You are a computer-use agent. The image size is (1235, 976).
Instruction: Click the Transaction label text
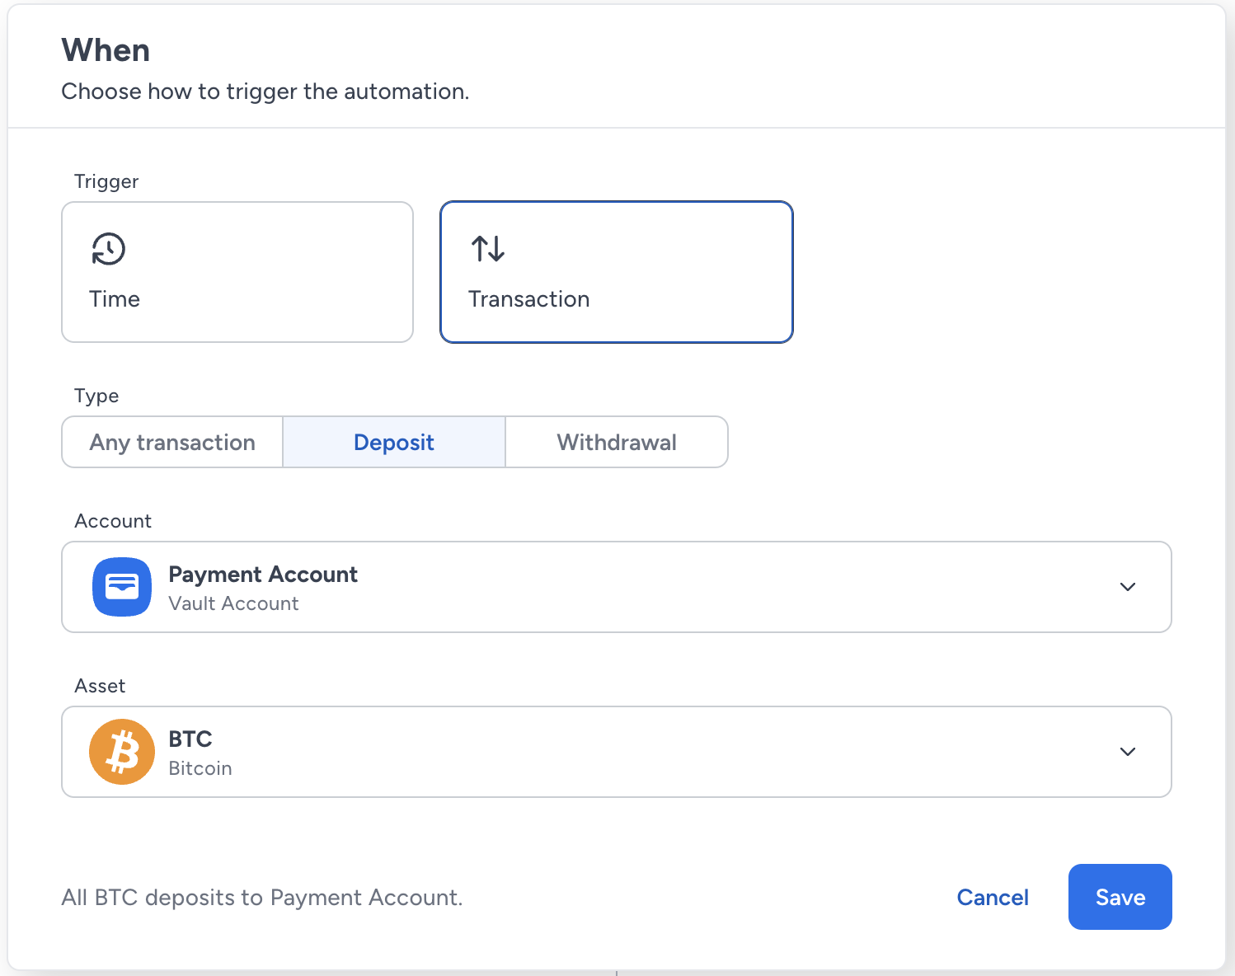click(529, 299)
